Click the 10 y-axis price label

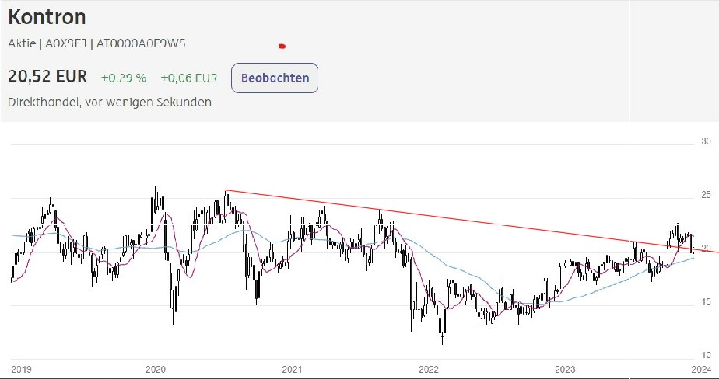click(x=707, y=355)
